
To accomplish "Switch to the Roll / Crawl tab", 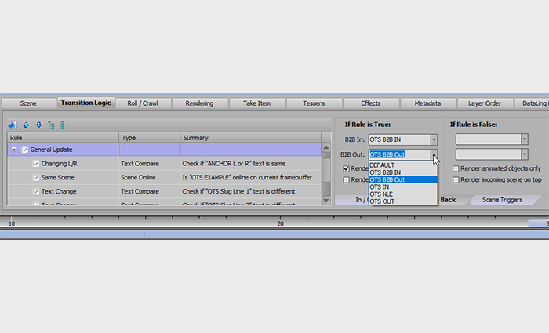I will point(144,103).
